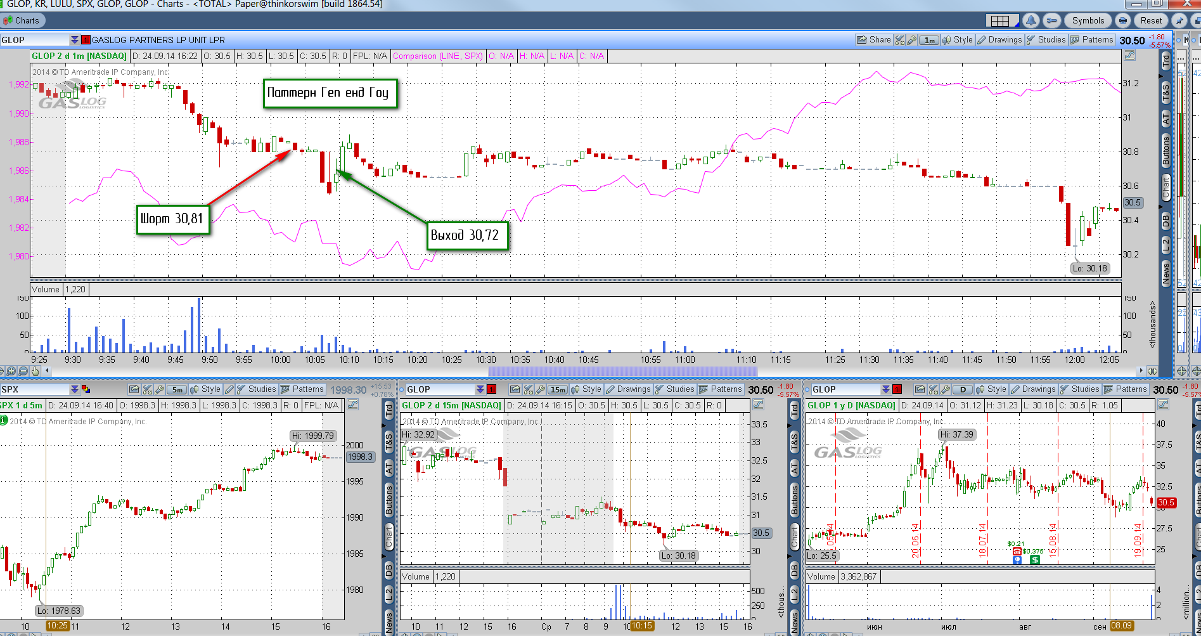Click the red phone earnings marker on daily chart
Viewport: 1201px width, 636px height.
[x=1017, y=552]
